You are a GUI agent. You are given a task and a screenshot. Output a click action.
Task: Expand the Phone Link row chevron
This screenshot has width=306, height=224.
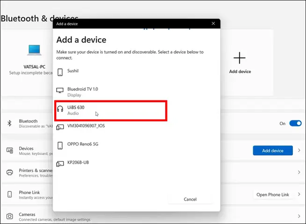coord(299,194)
